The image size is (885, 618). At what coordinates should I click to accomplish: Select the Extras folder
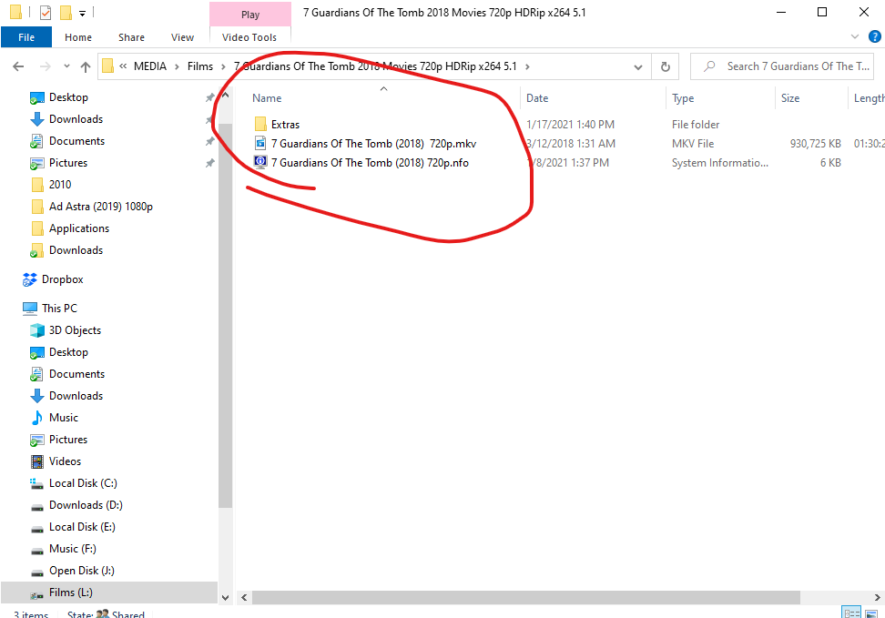pos(285,124)
